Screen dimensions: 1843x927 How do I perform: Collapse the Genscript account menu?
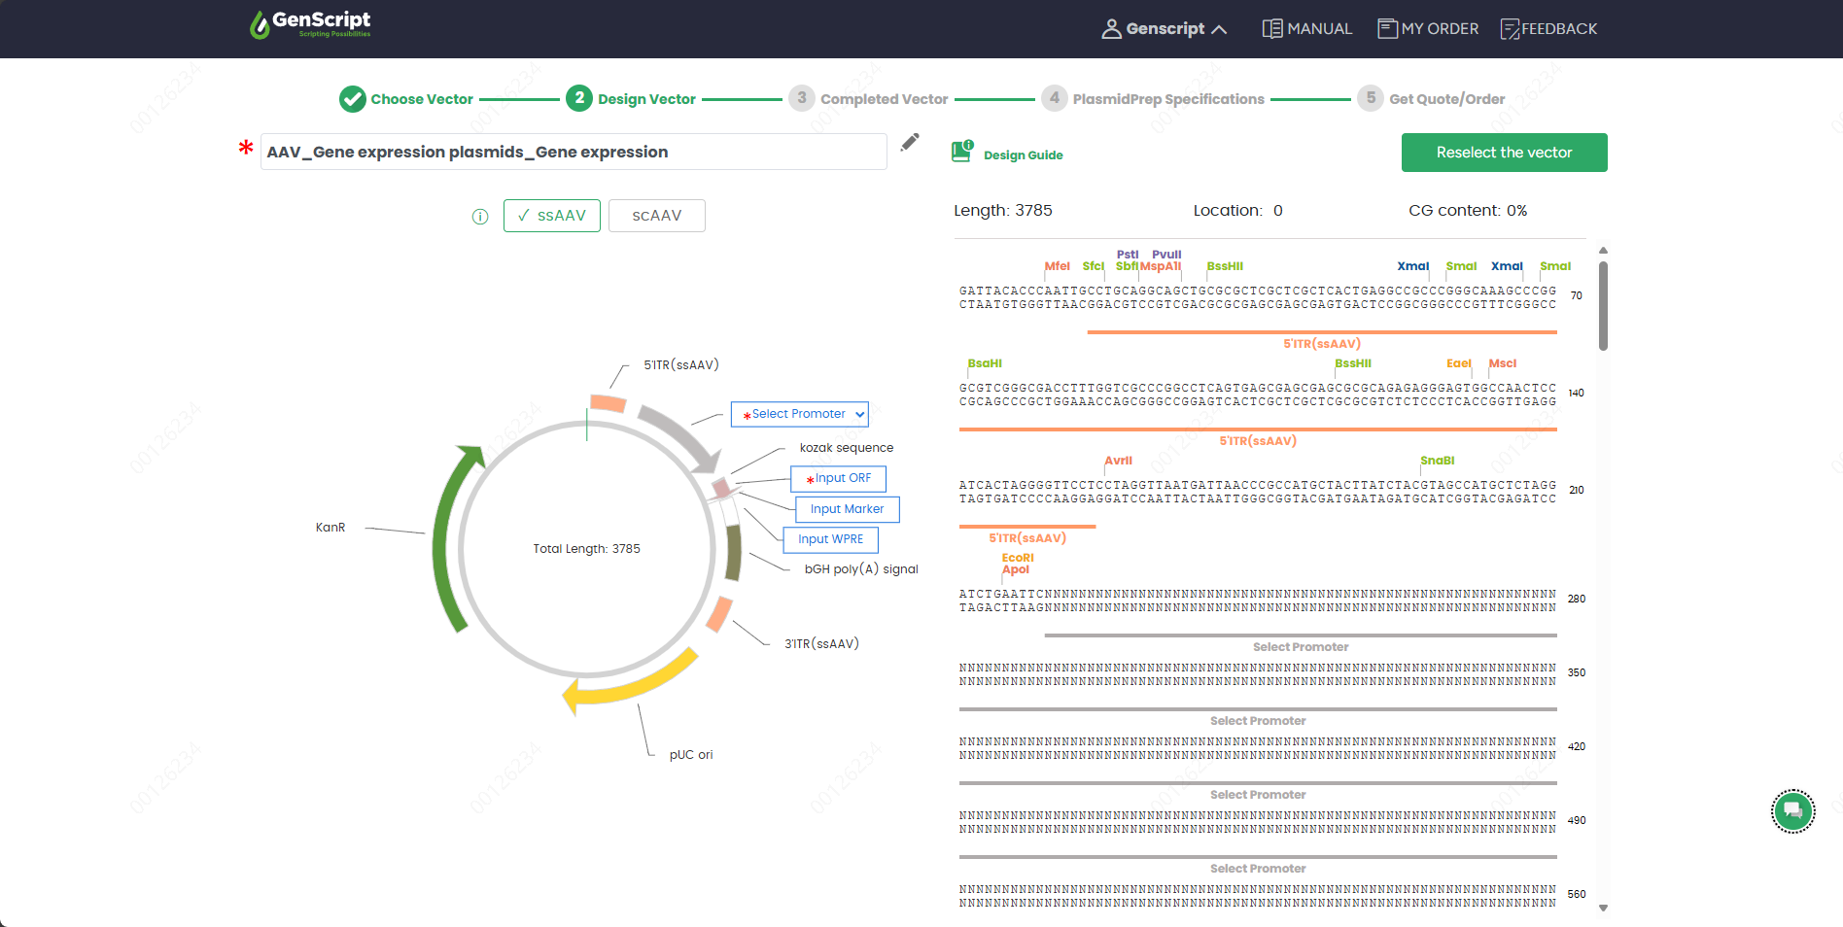tap(1165, 28)
